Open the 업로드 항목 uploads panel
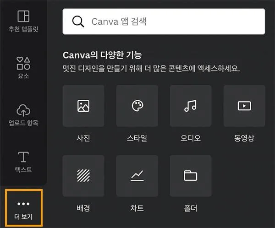Viewport: 275px width, 228px height. (23, 115)
